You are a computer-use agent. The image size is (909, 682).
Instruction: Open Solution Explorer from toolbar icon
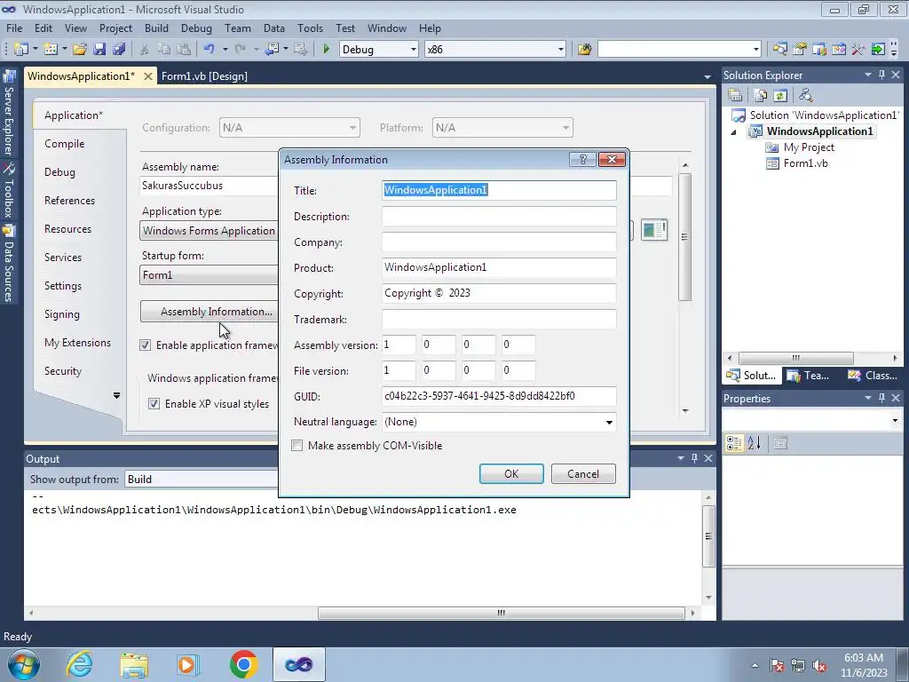[x=779, y=50]
